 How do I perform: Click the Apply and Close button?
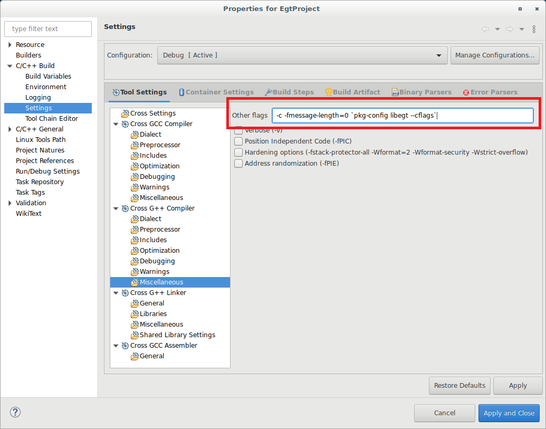[x=509, y=413]
